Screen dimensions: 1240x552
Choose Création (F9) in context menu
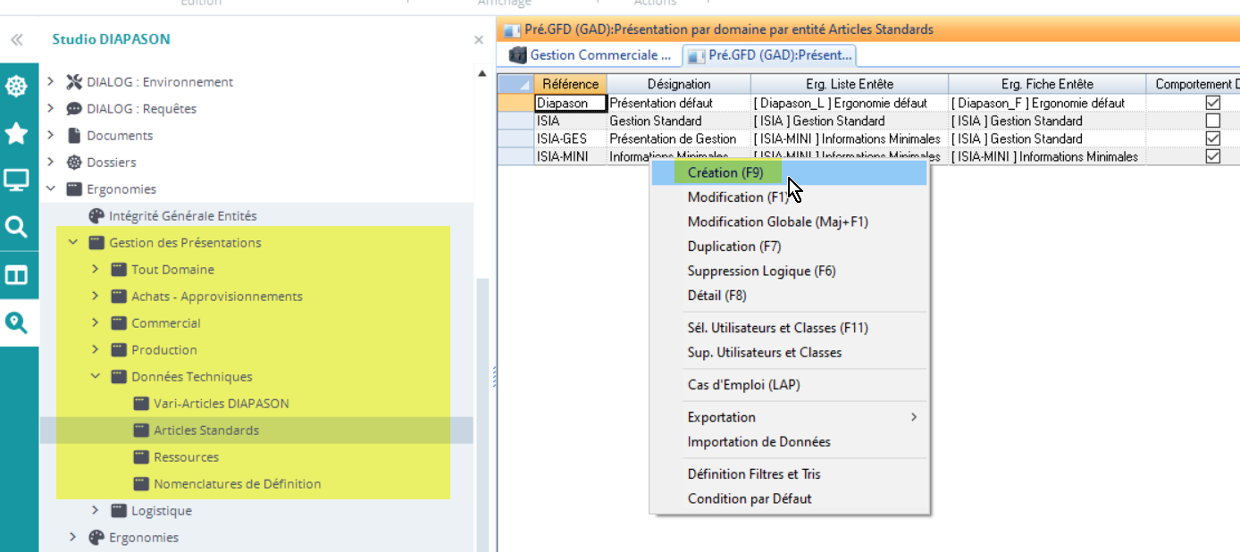(725, 172)
